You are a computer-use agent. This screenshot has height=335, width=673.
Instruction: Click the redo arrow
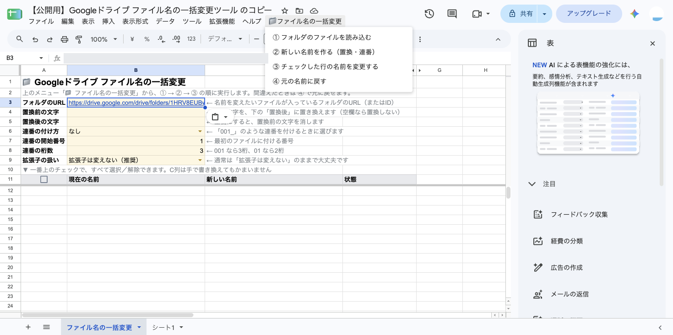[49, 39]
